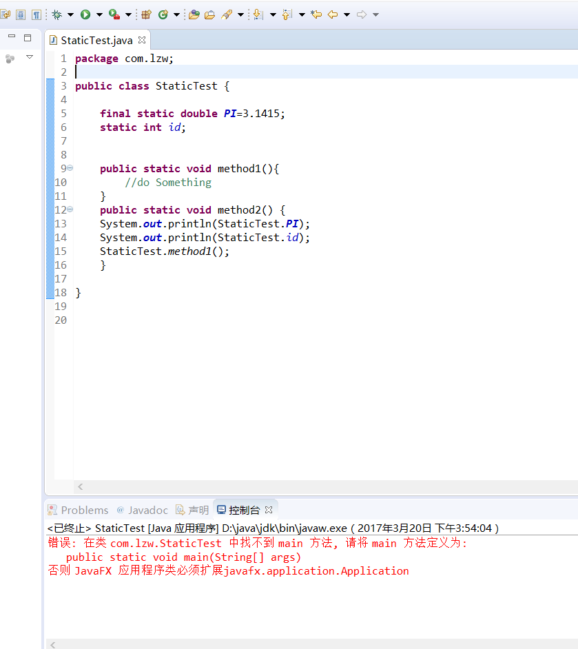Click the Open Task briefcase icon
The width and height of the screenshot is (578, 649).
[x=209, y=14]
